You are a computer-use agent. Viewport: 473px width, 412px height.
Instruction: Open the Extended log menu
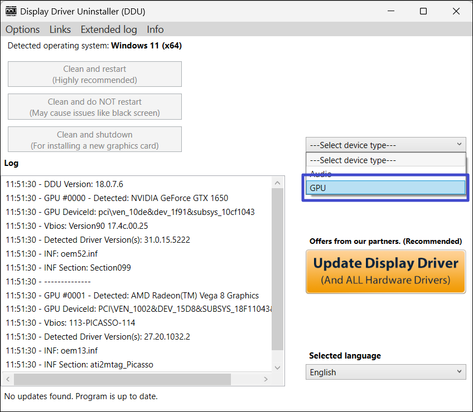tap(108, 30)
